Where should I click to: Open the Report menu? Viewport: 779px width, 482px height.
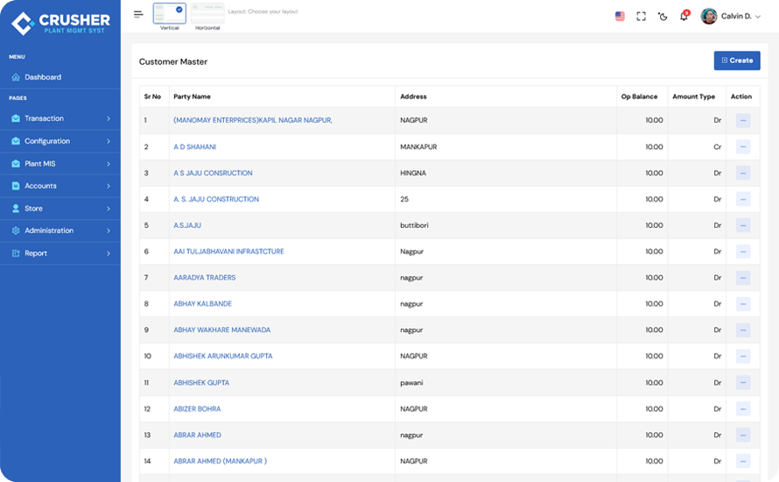pyautogui.click(x=60, y=253)
